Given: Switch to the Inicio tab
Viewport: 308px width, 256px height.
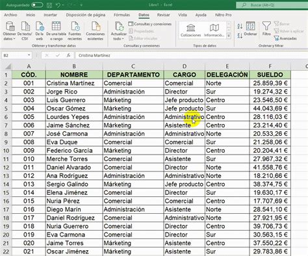Looking at the screenshot, I should 31,15.
